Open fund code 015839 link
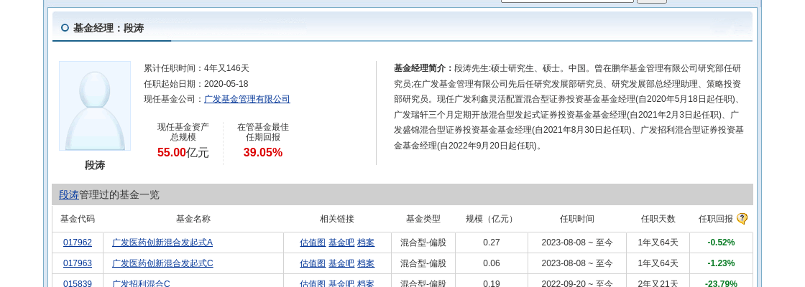The width and height of the screenshot is (805, 287). click(78, 283)
